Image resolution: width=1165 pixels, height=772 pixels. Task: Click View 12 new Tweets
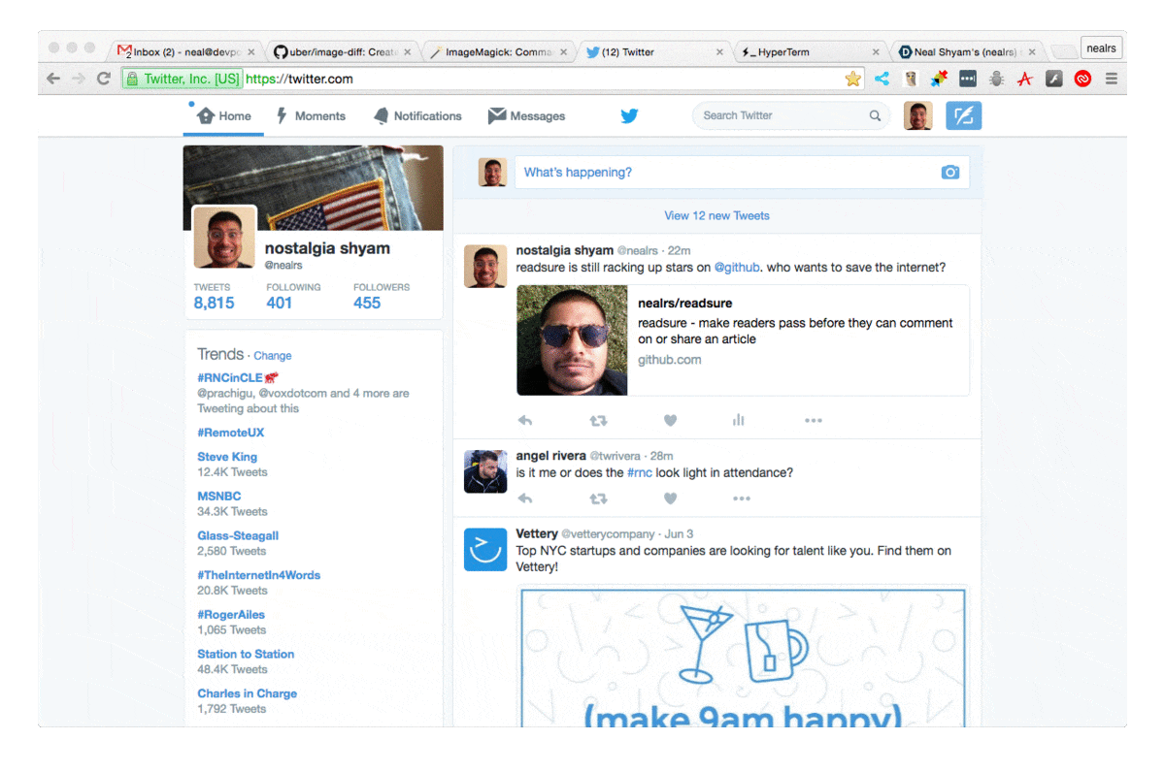[716, 215]
